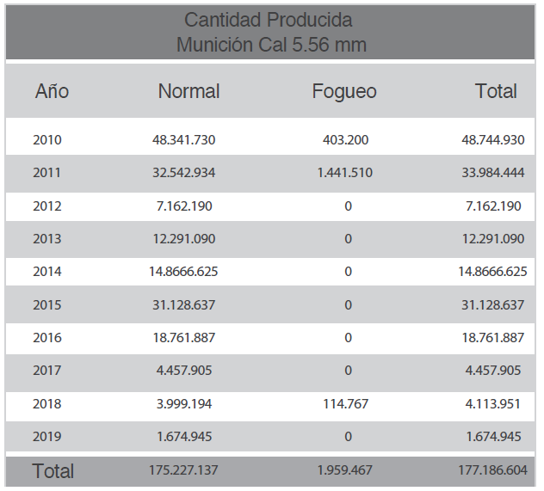Click the 2014 Fogueo zero cell
The image size is (544, 491).
coord(348,271)
